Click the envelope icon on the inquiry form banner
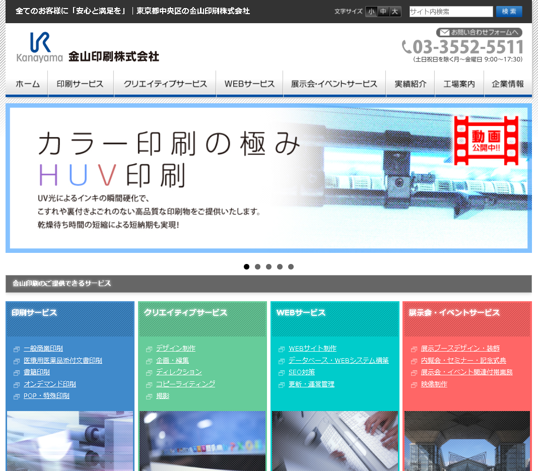 tap(445, 32)
